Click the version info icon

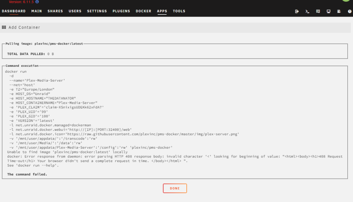click(x=37, y=2)
